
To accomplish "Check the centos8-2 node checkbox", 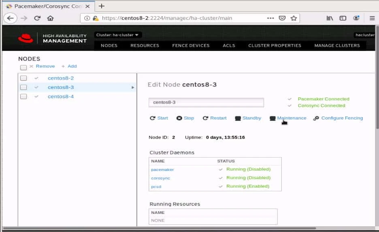I will [x=23, y=78].
